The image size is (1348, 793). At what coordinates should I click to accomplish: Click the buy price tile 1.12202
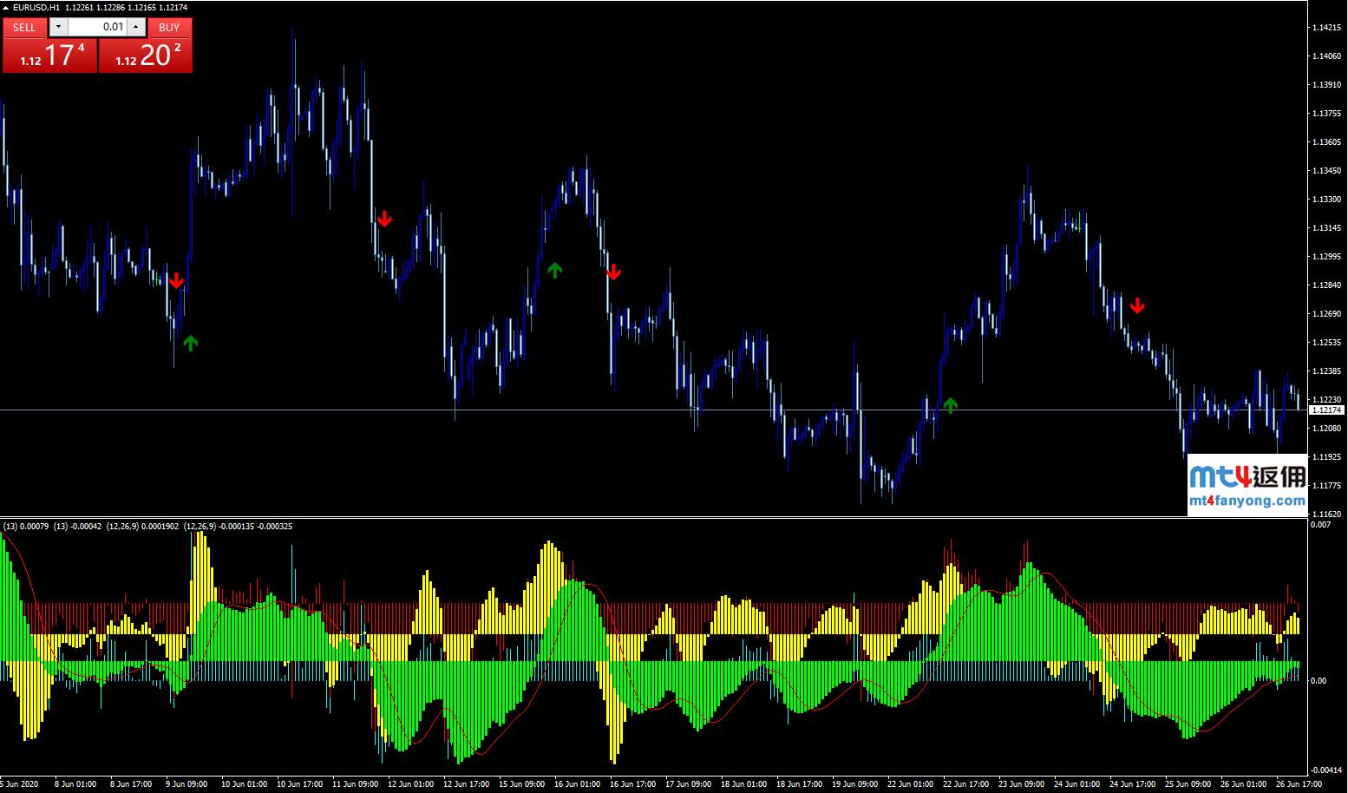click(146, 56)
